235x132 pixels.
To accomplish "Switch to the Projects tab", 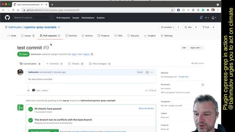I will [x=104, y=36].
